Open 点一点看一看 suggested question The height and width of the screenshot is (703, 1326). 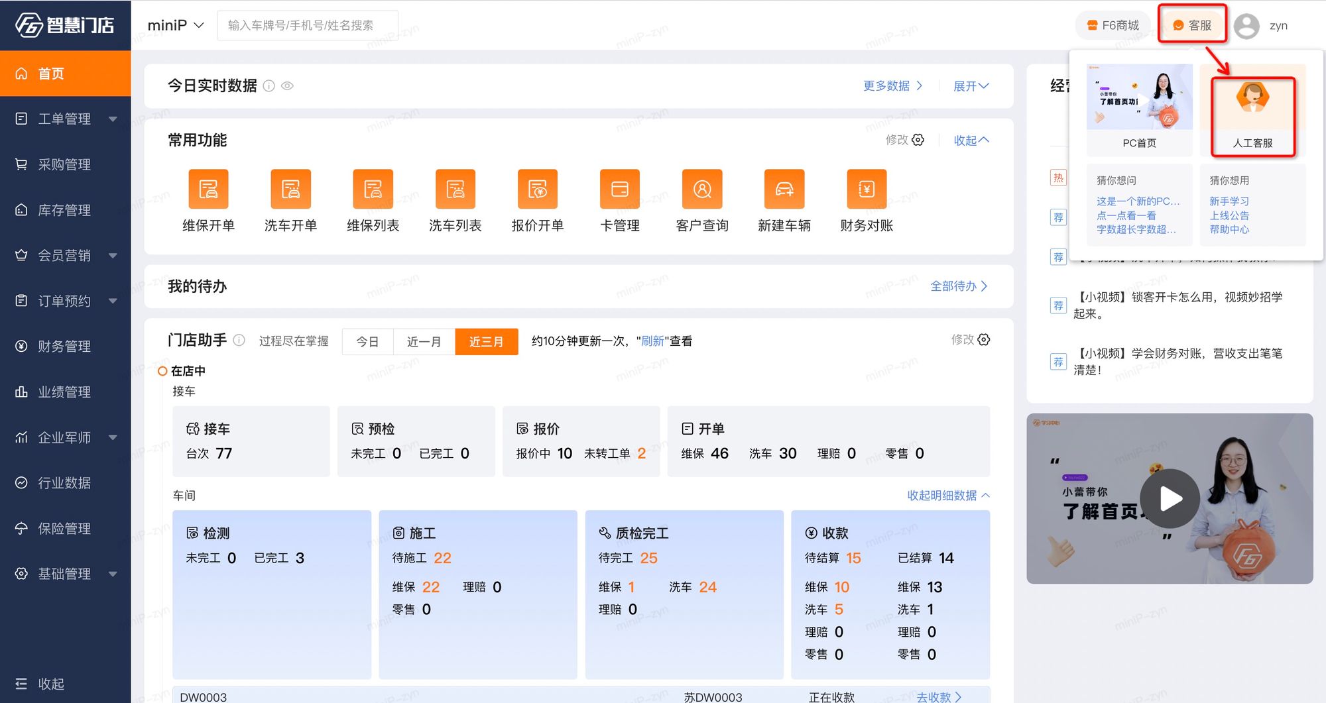pos(1126,215)
